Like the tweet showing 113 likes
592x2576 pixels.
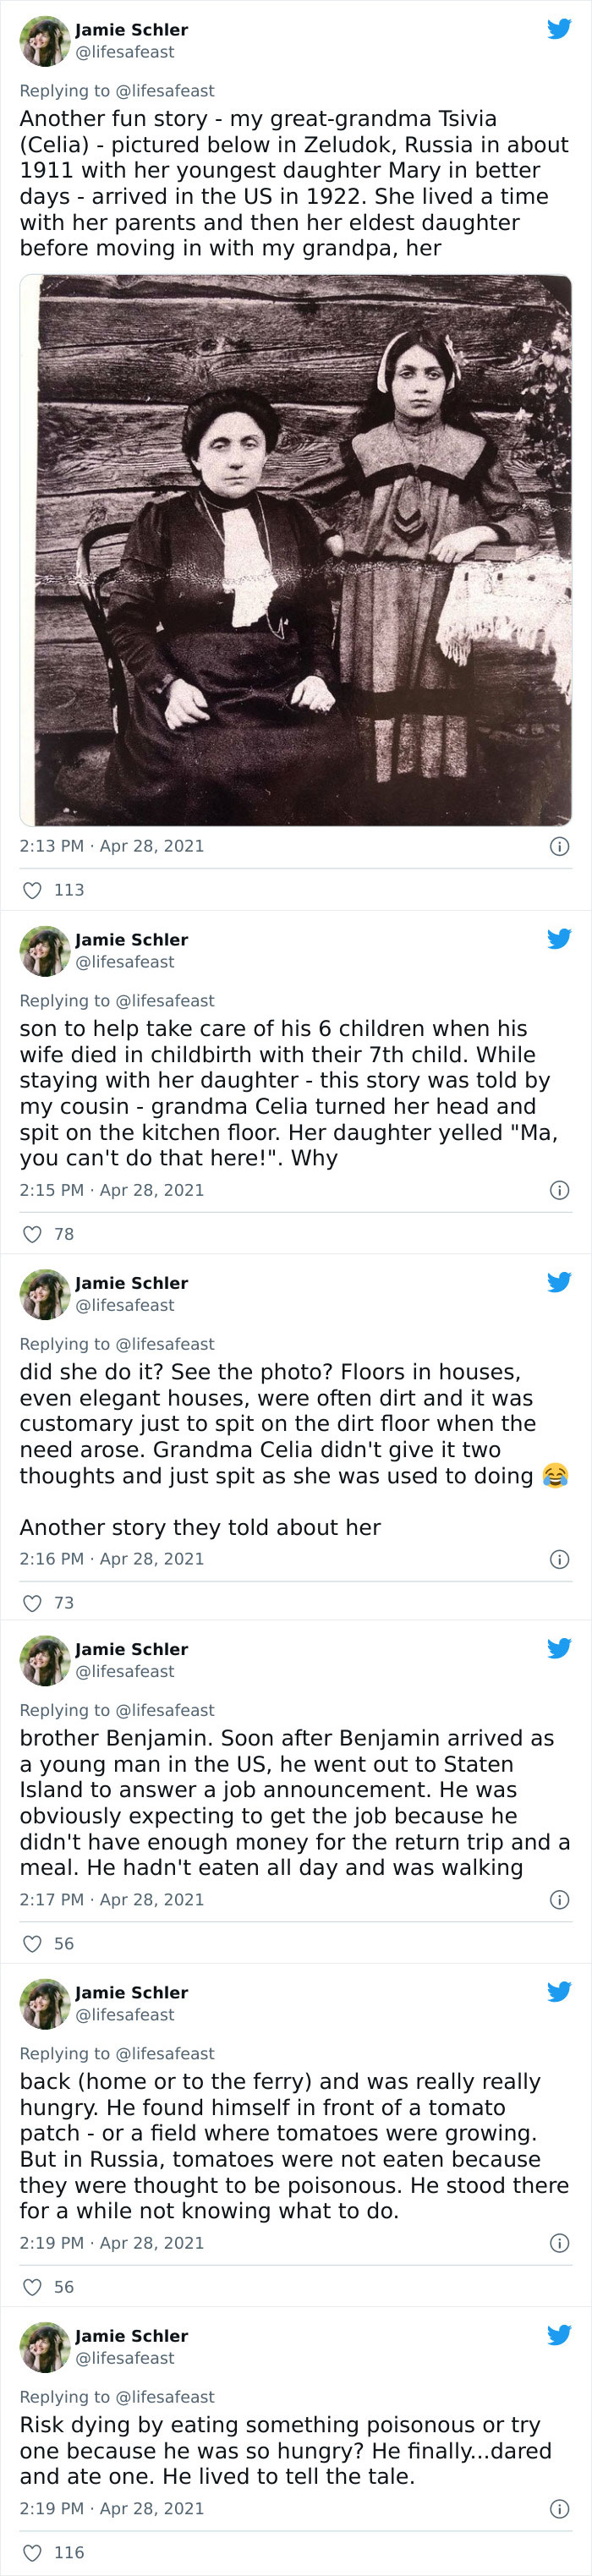(x=32, y=890)
